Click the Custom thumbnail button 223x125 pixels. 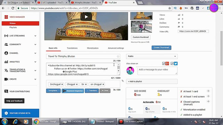pos(141,37)
